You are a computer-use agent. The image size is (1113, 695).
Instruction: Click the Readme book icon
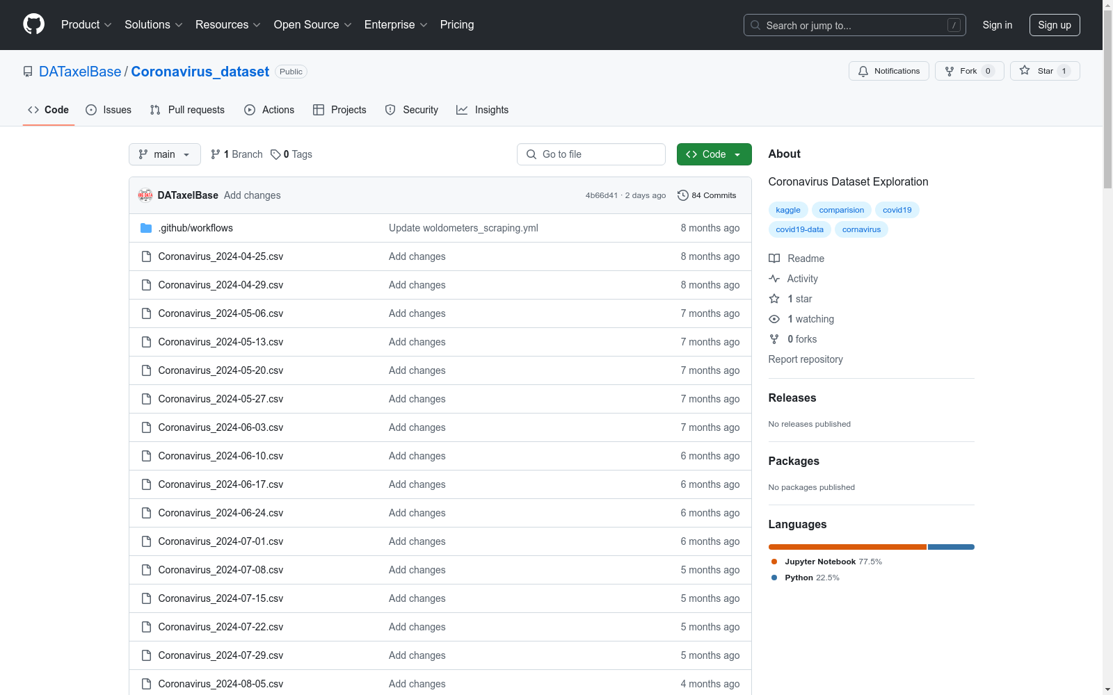[x=774, y=259]
